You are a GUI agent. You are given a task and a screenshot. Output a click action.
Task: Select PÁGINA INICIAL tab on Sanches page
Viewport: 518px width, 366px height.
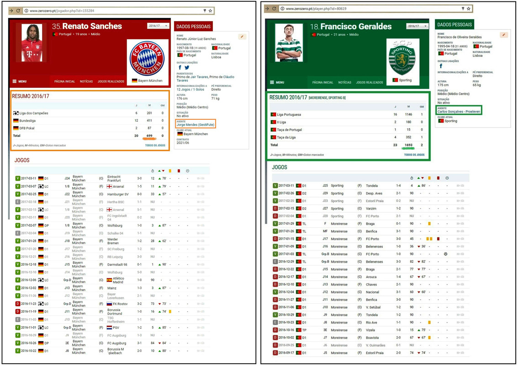(65, 81)
